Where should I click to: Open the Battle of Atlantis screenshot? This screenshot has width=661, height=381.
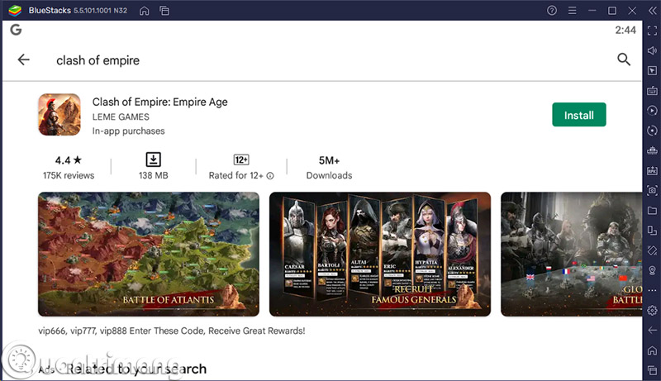point(149,255)
